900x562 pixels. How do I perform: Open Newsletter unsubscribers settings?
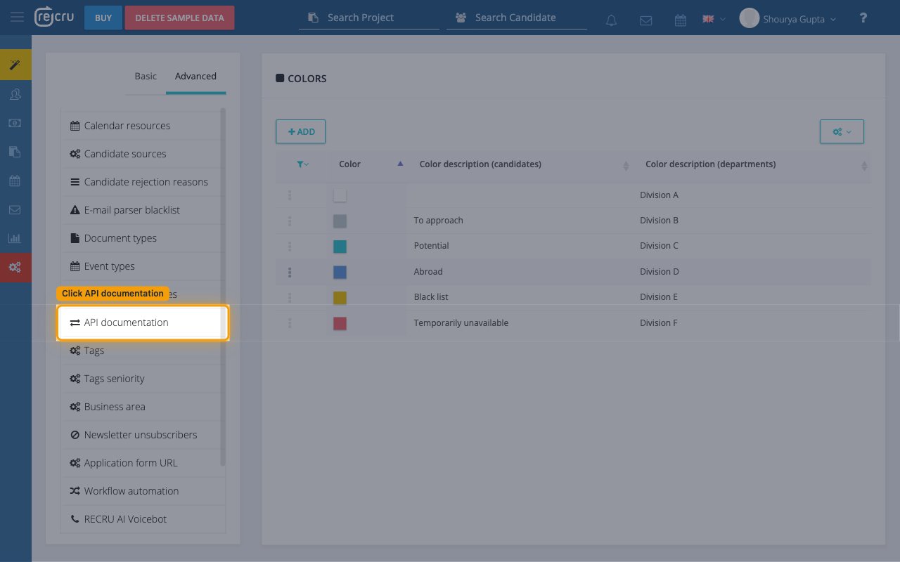(x=143, y=435)
